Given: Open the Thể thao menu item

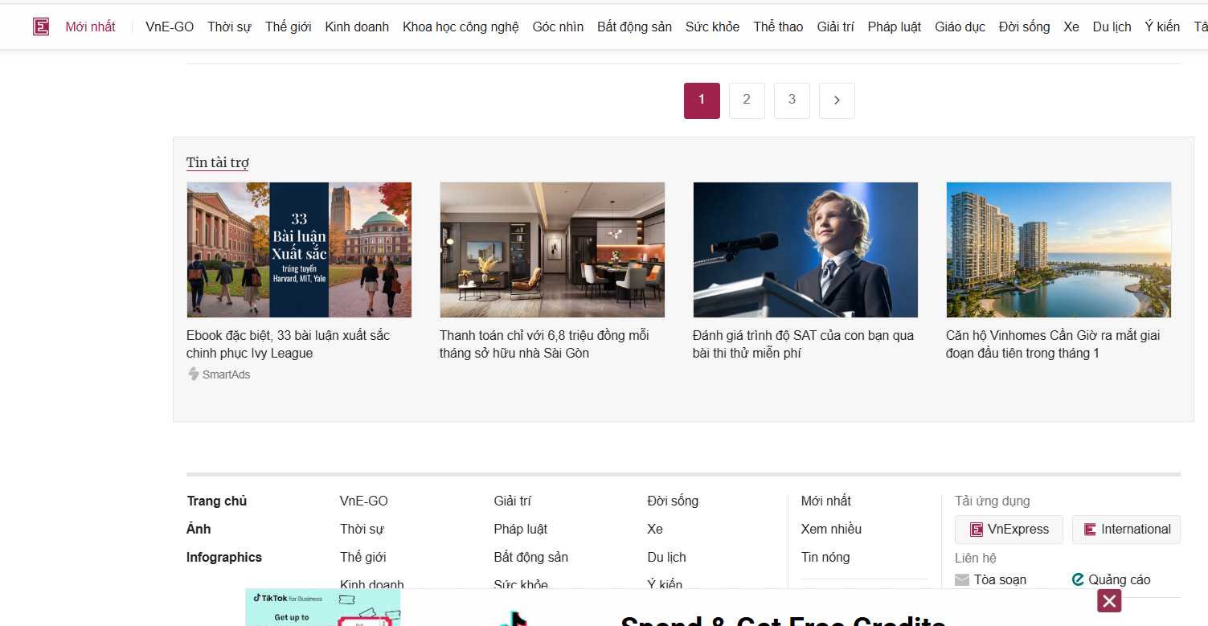Looking at the screenshot, I should (777, 26).
